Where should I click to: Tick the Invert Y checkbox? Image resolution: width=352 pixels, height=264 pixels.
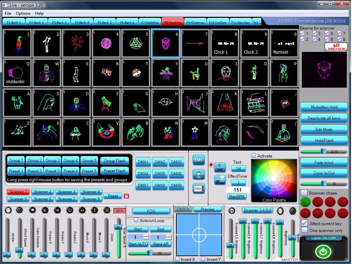203,259
